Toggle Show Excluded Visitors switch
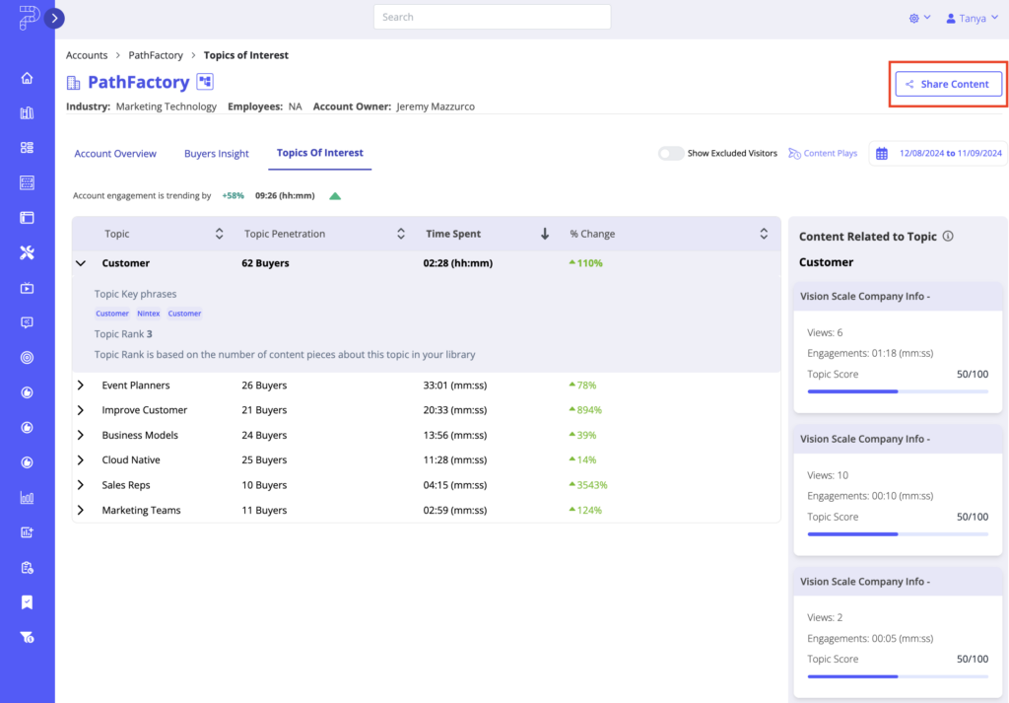 pyautogui.click(x=671, y=153)
